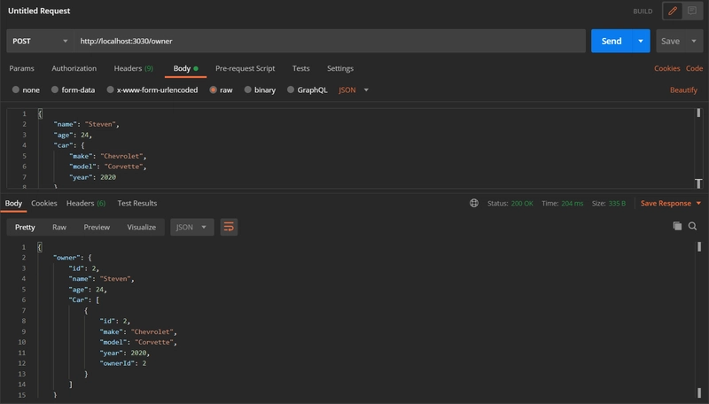Switch to the Authorization tab

pos(74,68)
